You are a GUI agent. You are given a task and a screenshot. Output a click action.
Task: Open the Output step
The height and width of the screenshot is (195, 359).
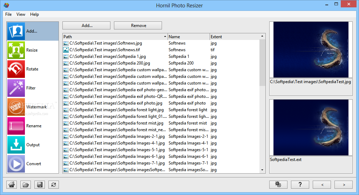coord(33,145)
